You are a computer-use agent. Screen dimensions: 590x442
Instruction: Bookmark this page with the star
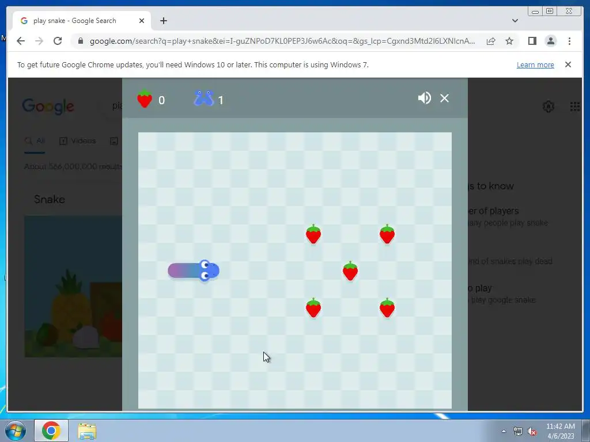[x=509, y=41]
